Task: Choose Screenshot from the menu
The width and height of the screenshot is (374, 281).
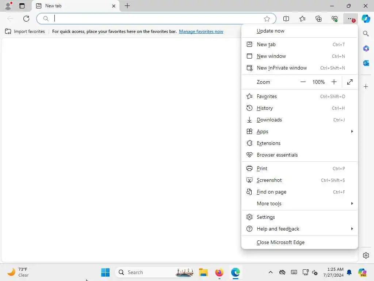Action: pyautogui.click(x=299, y=180)
